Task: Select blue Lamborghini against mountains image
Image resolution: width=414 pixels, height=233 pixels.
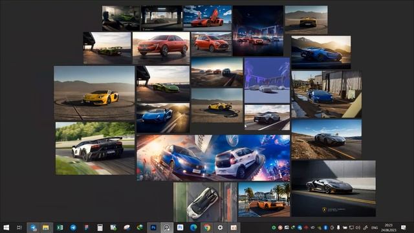Action: (321, 52)
